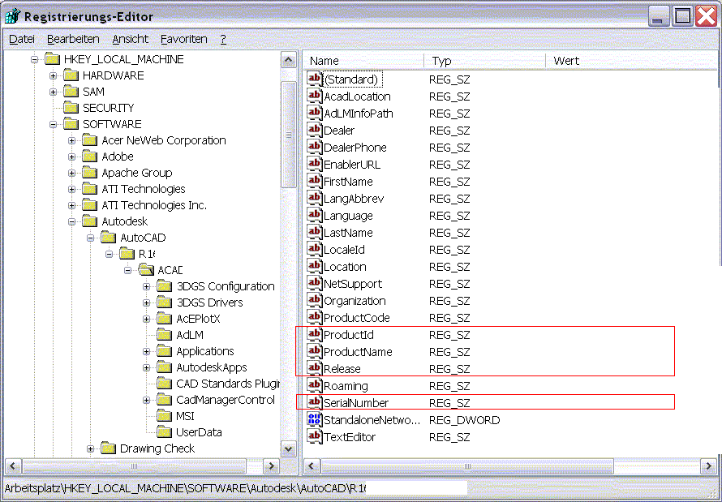
Task: Click the open ACAD folder icon
Action: [x=146, y=269]
